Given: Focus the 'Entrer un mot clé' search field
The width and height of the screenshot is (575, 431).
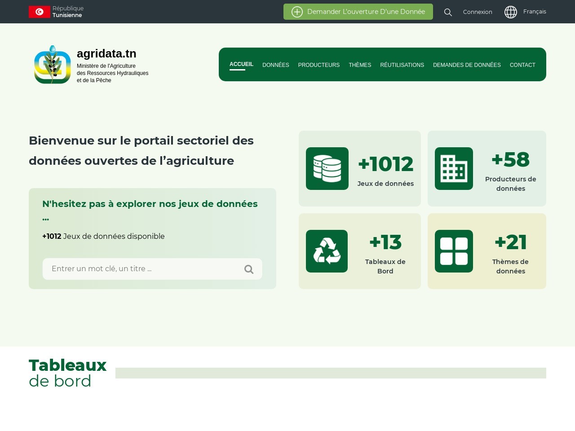Looking at the screenshot, I should coord(152,269).
